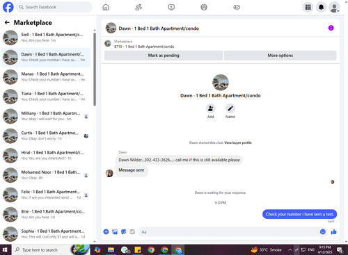
Task: Open the Home feed icon
Action: pyautogui.click(x=106, y=7)
